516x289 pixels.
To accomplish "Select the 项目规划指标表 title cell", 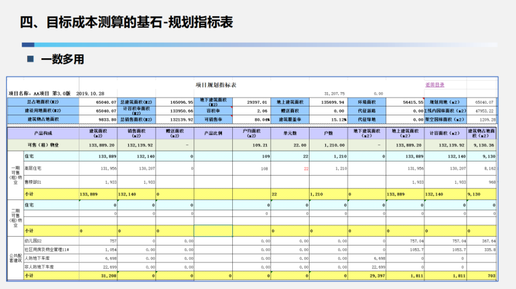I will coord(213,85).
